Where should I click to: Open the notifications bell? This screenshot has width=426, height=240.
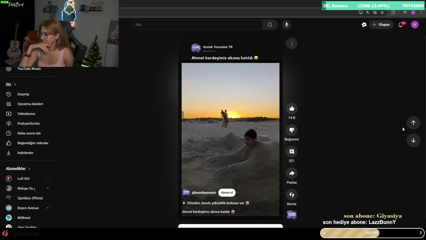tap(401, 25)
